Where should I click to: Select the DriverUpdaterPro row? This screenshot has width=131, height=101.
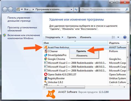click(85, 55)
